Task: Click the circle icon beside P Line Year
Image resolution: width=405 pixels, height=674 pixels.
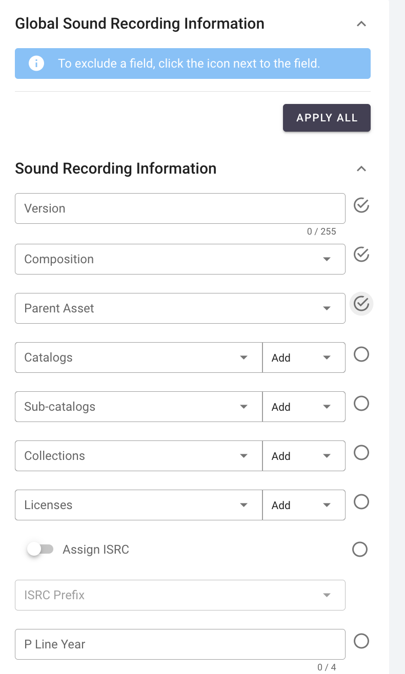Action: click(x=361, y=641)
